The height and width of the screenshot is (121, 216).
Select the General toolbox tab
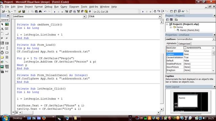[5, 20]
